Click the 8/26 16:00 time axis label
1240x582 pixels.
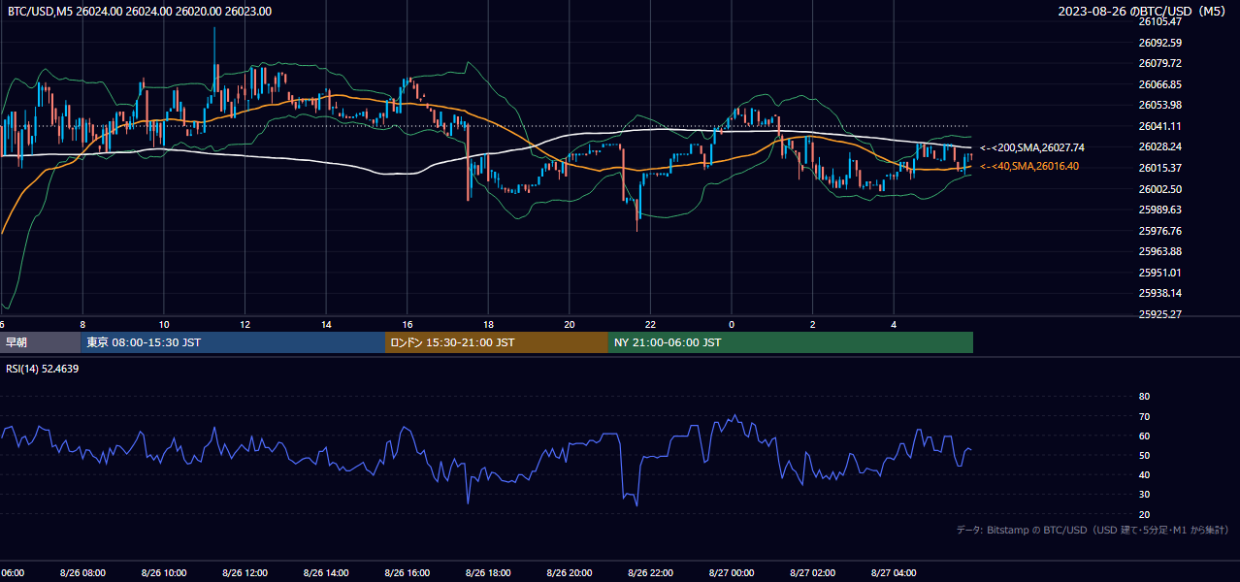click(x=408, y=573)
